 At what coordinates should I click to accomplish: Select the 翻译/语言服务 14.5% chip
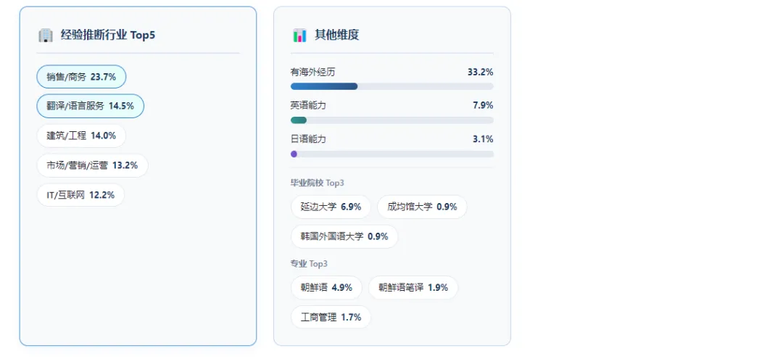[x=90, y=106]
